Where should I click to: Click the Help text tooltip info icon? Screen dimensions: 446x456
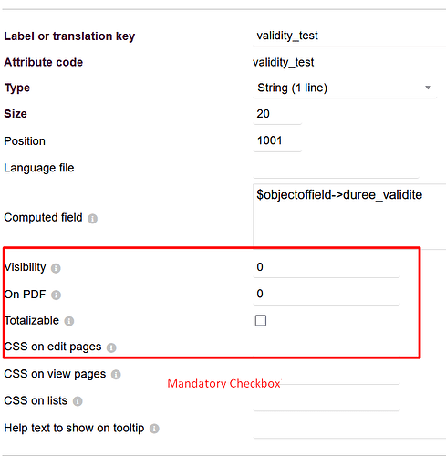(x=154, y=429)
